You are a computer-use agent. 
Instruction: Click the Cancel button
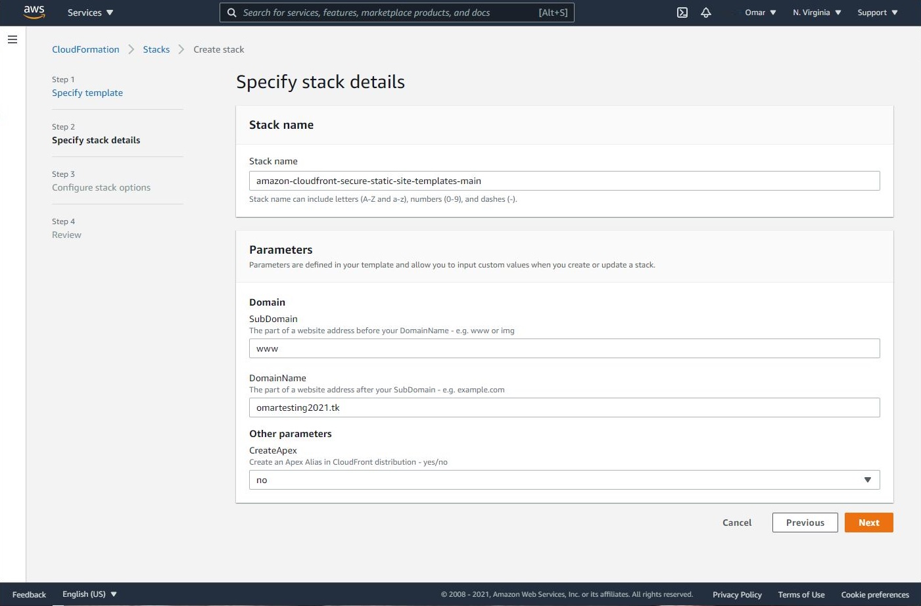coord(737,523)
